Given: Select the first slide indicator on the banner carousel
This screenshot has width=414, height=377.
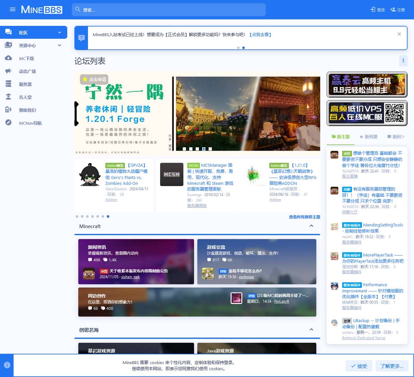Looking at the screenshot, I should coord(184,149).
